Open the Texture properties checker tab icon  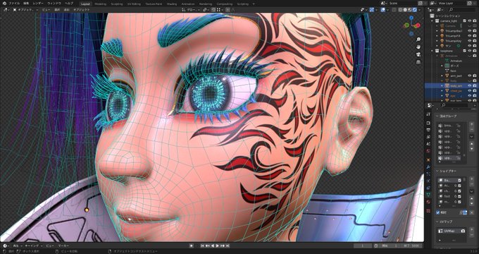tap(428, 211)
